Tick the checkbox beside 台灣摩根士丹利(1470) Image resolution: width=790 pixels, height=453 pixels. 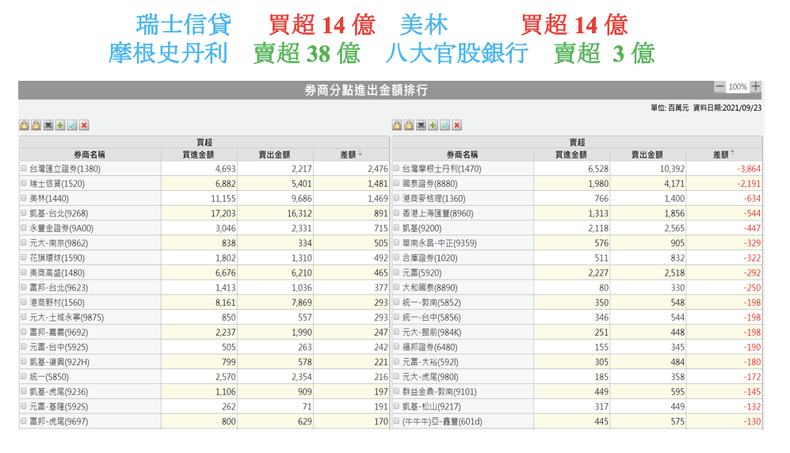pos(396,169)
